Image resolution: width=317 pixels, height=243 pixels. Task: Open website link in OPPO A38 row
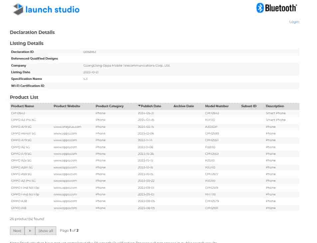tap(65, 201)
